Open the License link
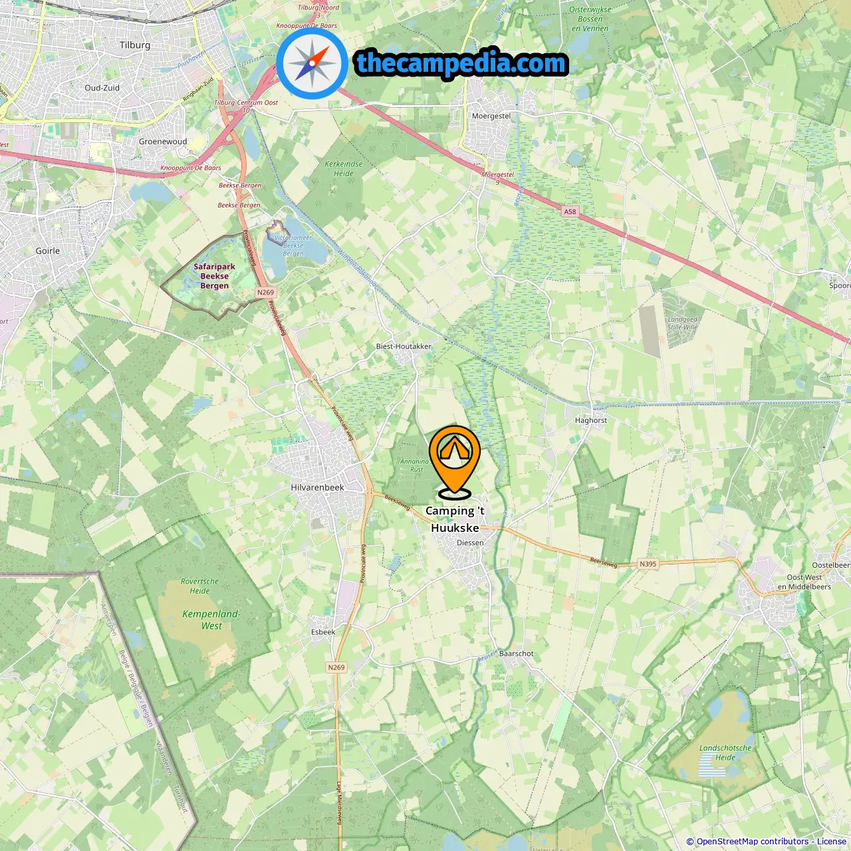This screenshot has width=851, height=851. tap(832, 842)
